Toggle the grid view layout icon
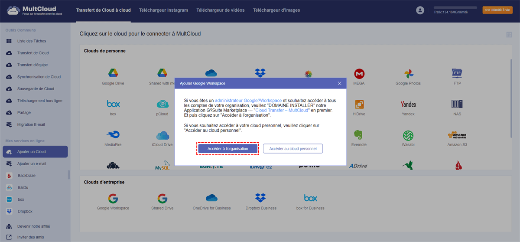 point(509,35)
